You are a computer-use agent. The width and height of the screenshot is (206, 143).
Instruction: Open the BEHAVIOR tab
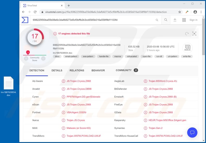pos(98,70)
